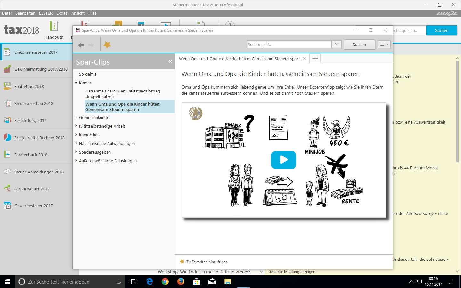
Task: Launch Google Chrome from taskbar
Action: point(165,282)
